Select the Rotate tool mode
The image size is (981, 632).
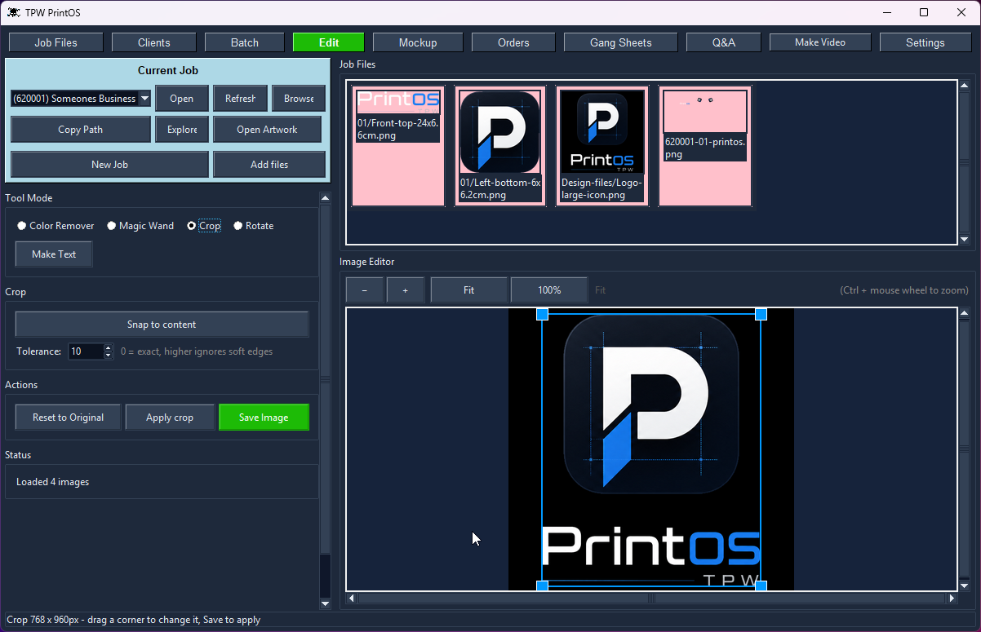point(238,226)
